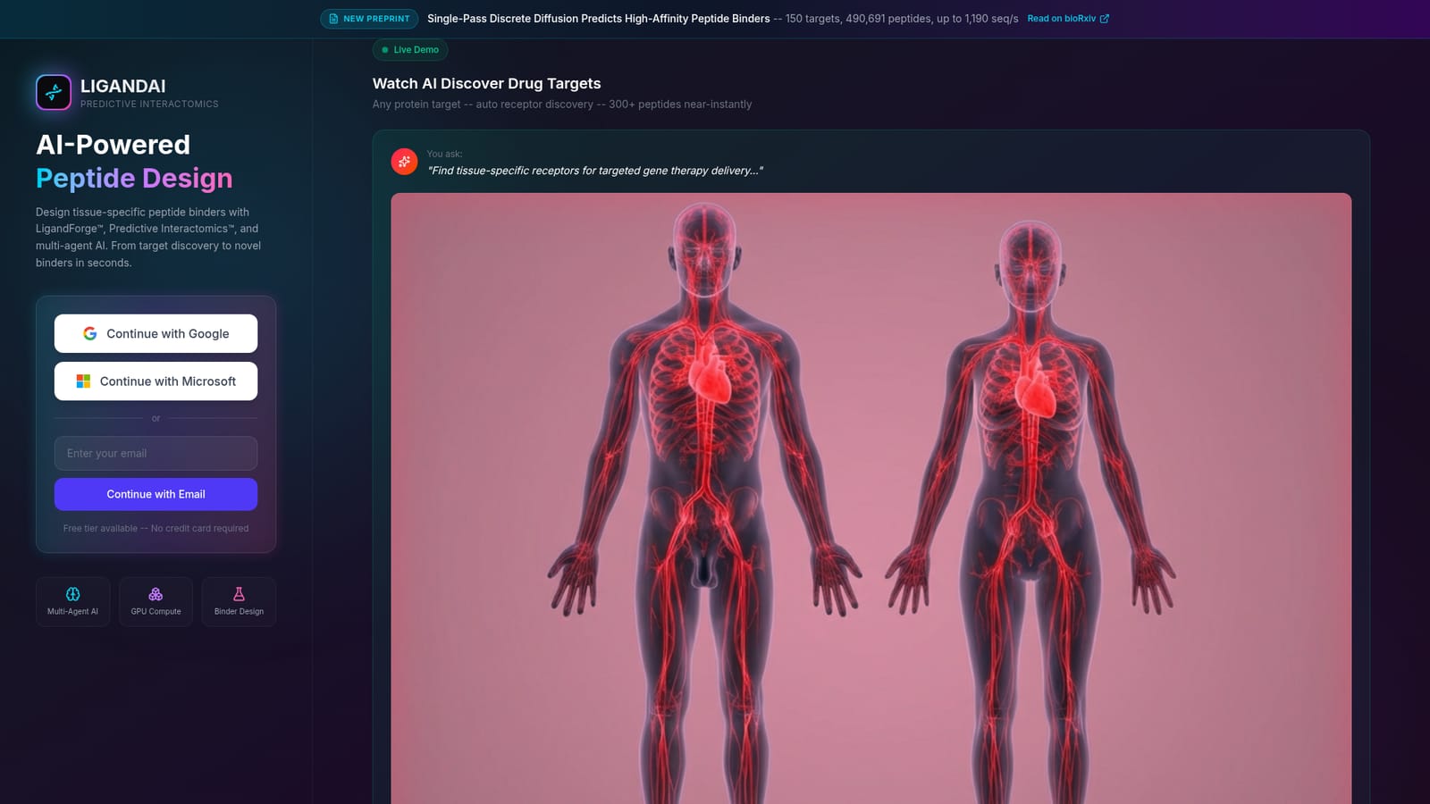Open the Read on bioRxiv link
Image resolution: width=1430 pixels, height=804 pixels.
pos(1068,19)
